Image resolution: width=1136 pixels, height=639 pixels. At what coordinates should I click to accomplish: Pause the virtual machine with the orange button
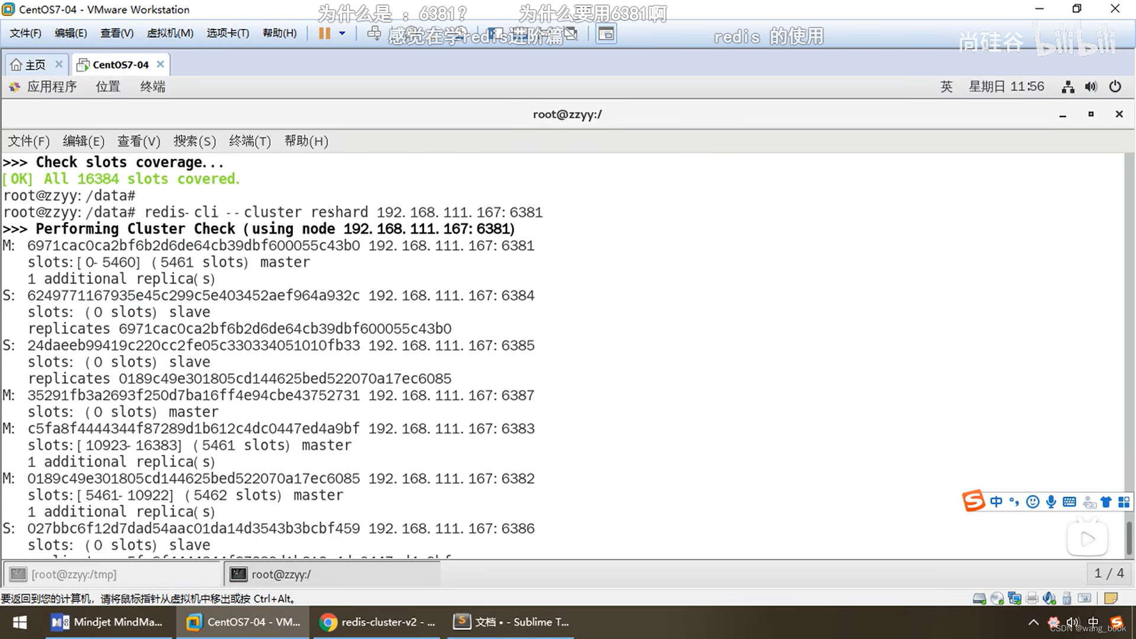[x=324, y=34]
